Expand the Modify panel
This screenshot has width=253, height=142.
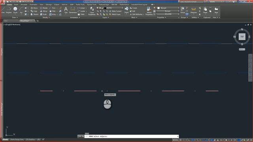(46, 17)
